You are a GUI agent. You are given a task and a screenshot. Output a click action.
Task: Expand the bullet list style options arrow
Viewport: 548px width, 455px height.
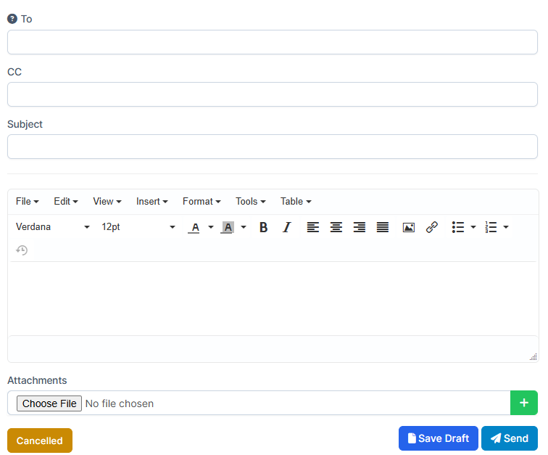click(473, 227)
